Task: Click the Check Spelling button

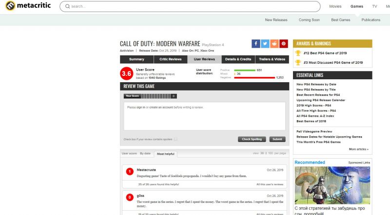Action: (x=252, y=139)
